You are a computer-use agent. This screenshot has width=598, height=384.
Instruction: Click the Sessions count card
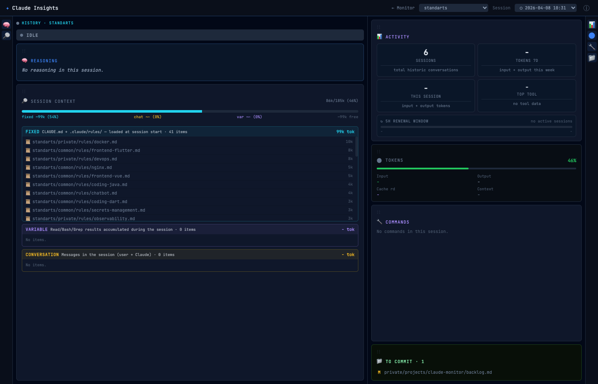pos(426,60)
